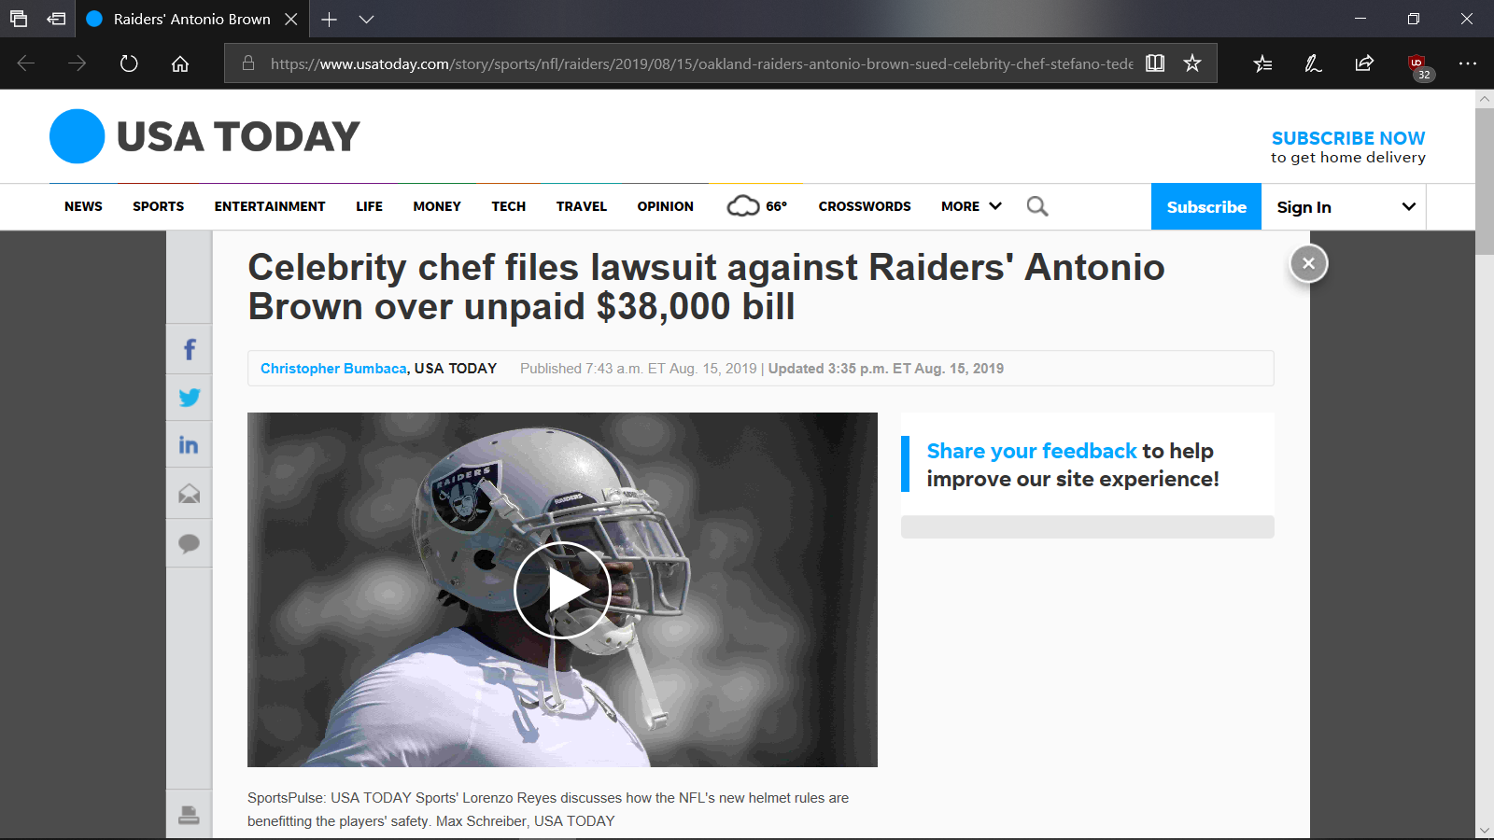Screen dimensions: 1494x840
Task: Open the site search magnifier
Action: 1037,206
